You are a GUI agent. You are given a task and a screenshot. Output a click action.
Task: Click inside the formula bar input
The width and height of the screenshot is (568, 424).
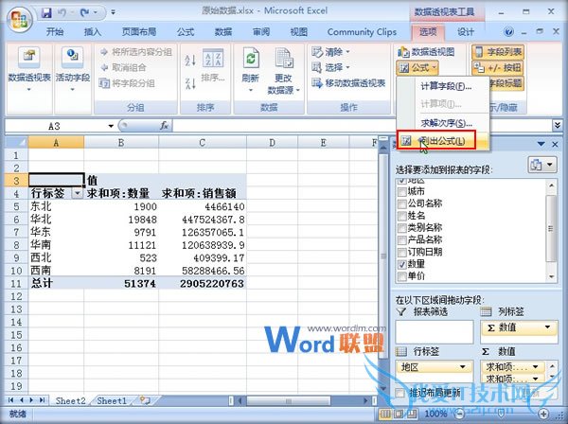click(363, 126)
